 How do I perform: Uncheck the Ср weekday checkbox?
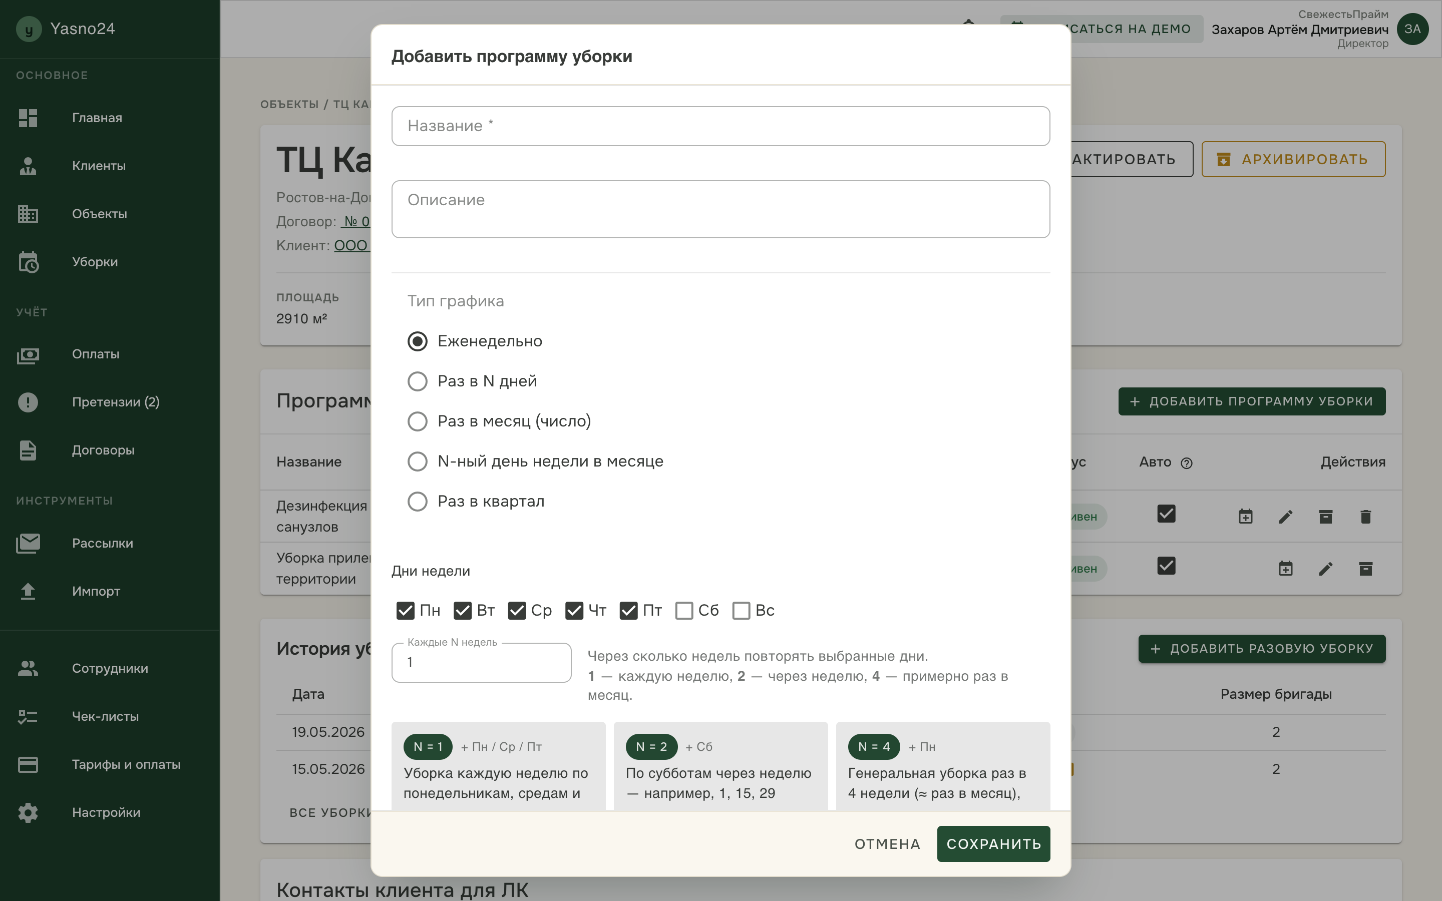(517, 611)
